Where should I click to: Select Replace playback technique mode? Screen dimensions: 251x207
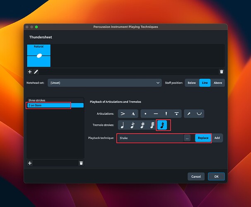click(203, 138)
